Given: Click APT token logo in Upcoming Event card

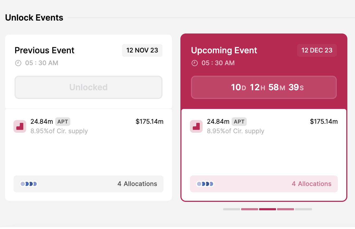Looking at the screenshot, I should click(x=196, y=126).
